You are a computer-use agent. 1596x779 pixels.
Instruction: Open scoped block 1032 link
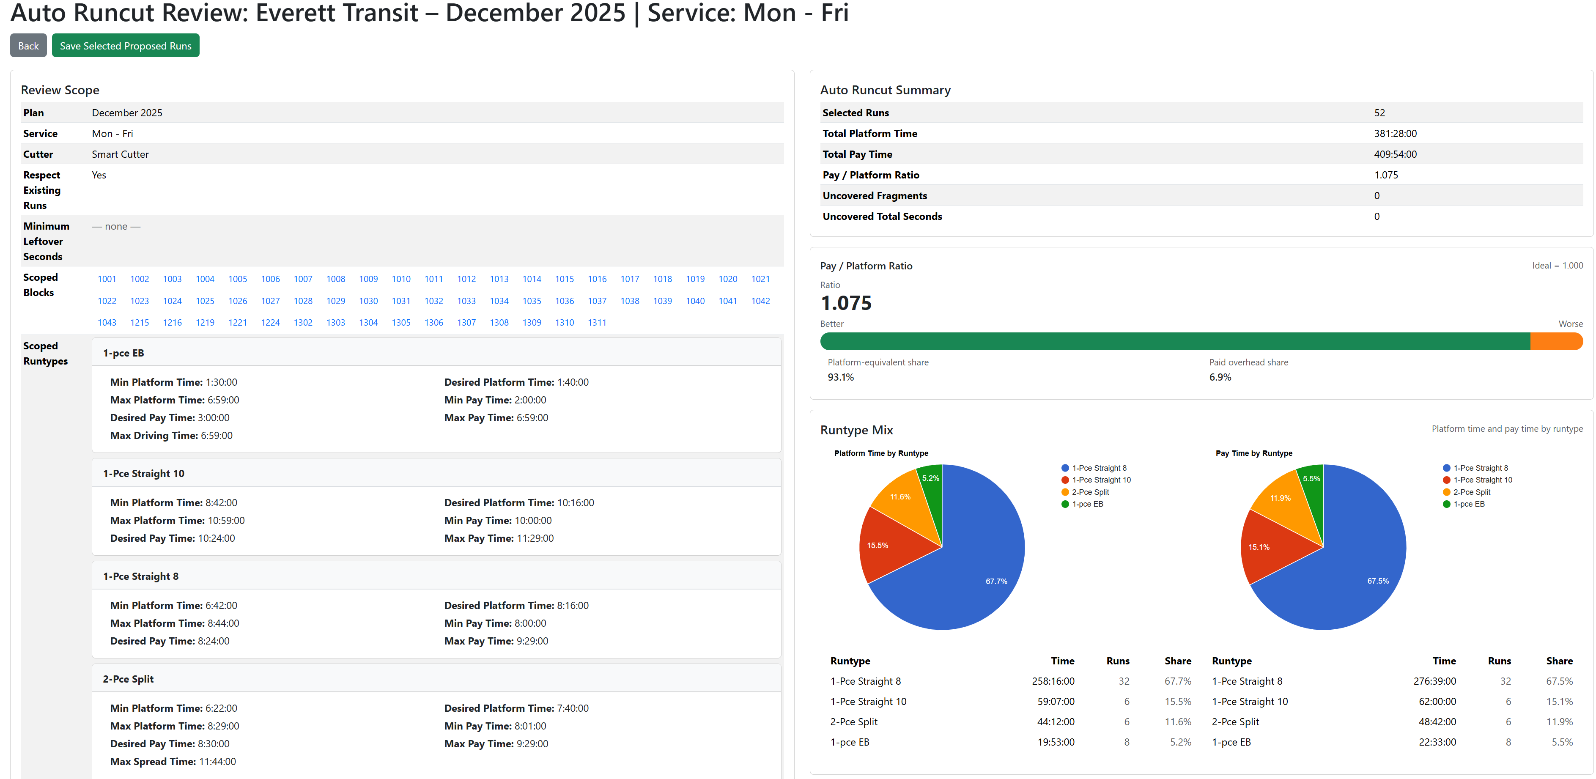click(x=434, y=301)
